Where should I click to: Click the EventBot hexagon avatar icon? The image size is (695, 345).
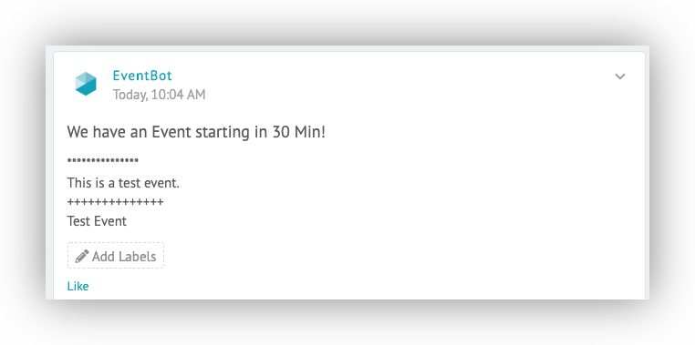pos(86,84)
